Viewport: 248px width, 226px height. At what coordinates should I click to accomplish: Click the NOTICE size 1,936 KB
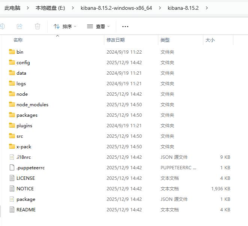tap(221, 189)
